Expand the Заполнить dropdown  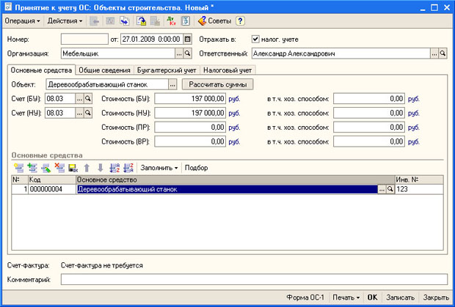159,168
